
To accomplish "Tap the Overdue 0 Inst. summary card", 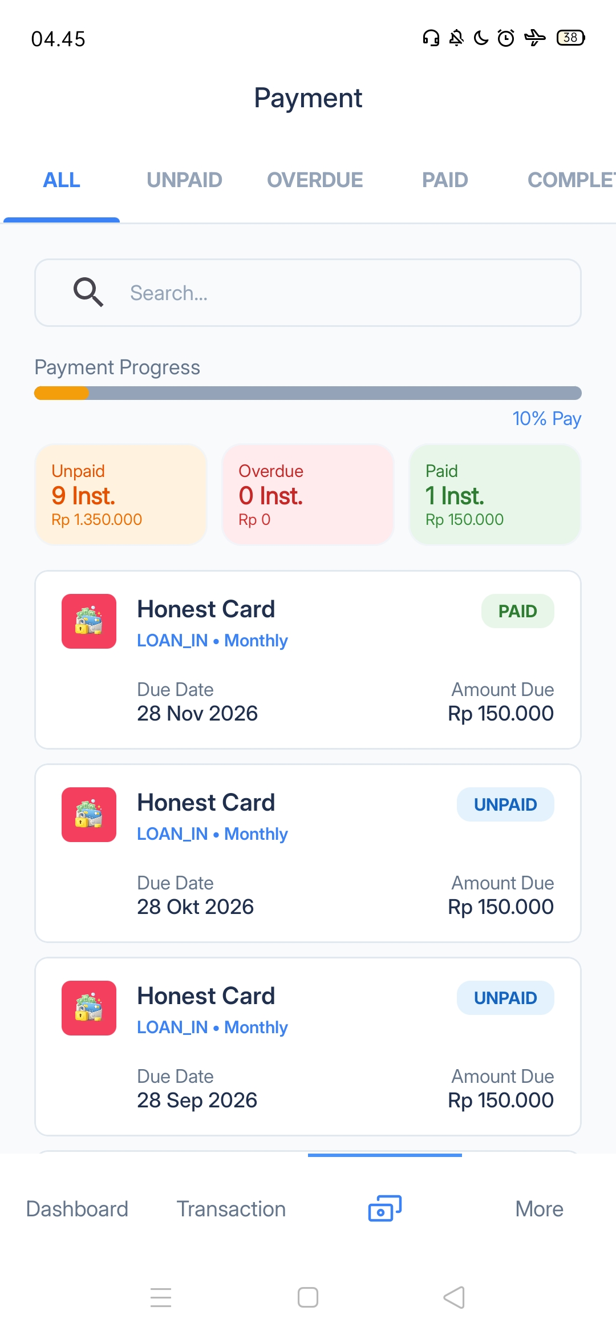I will point(308,495).
